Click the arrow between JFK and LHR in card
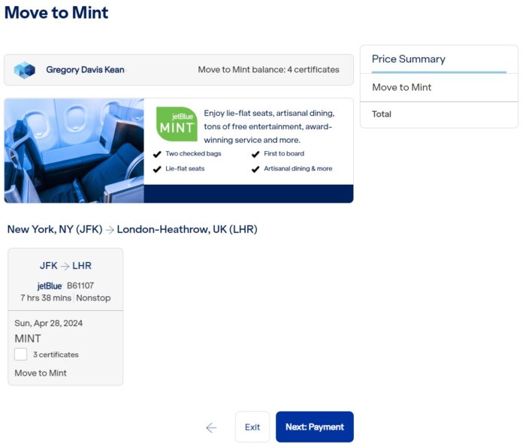 pyautogui.click(x=65, y=266)
